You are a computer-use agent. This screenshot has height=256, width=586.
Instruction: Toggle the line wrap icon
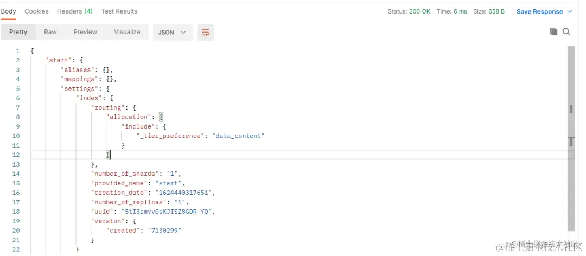click(206, 32)
